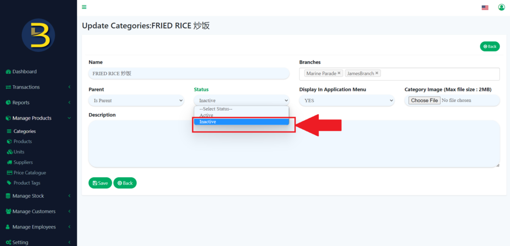Viewport: 510px width, 246px height.
Task: Open Dashboard from the sidebar
Action: 24,72
